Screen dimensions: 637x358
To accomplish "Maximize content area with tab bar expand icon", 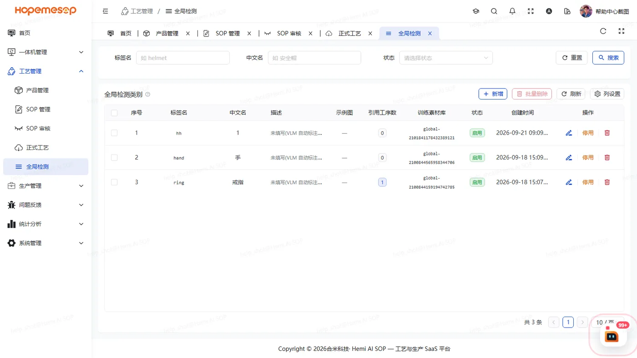I will [622, 31].
